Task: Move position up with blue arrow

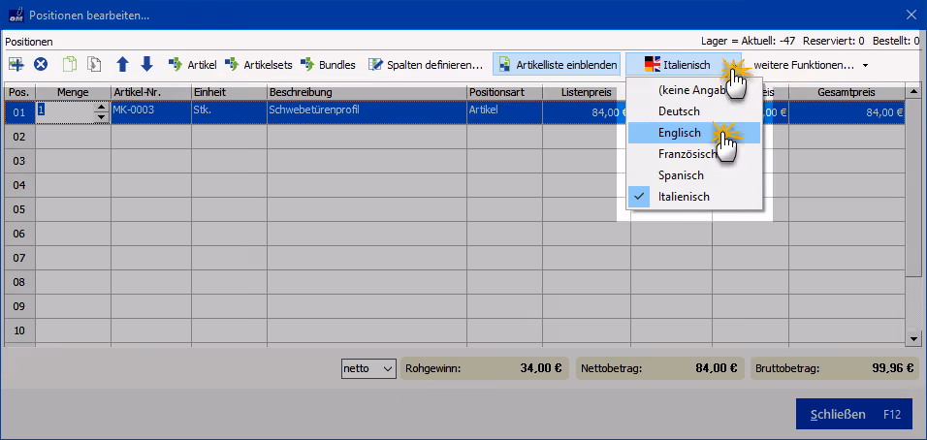Action: click(x=122, y=64)
